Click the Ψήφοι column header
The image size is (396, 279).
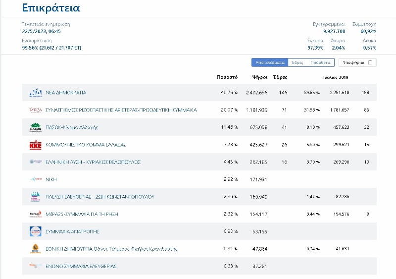(259, 77)
